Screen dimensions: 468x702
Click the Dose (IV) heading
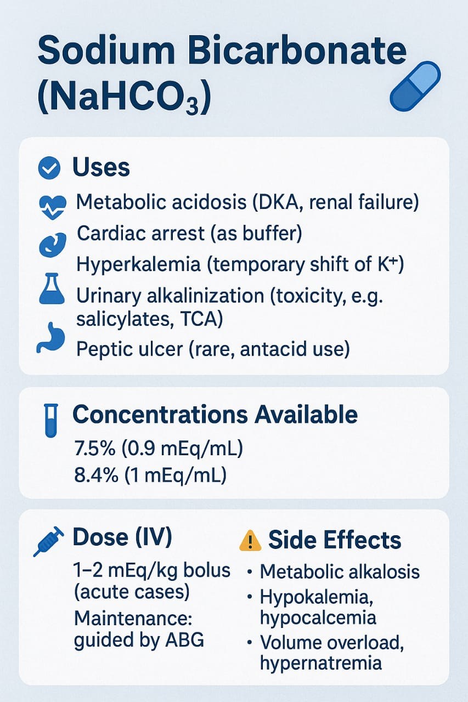122,538
